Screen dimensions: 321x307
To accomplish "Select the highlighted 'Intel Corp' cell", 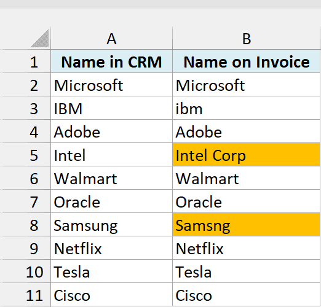I will (247, 155).
